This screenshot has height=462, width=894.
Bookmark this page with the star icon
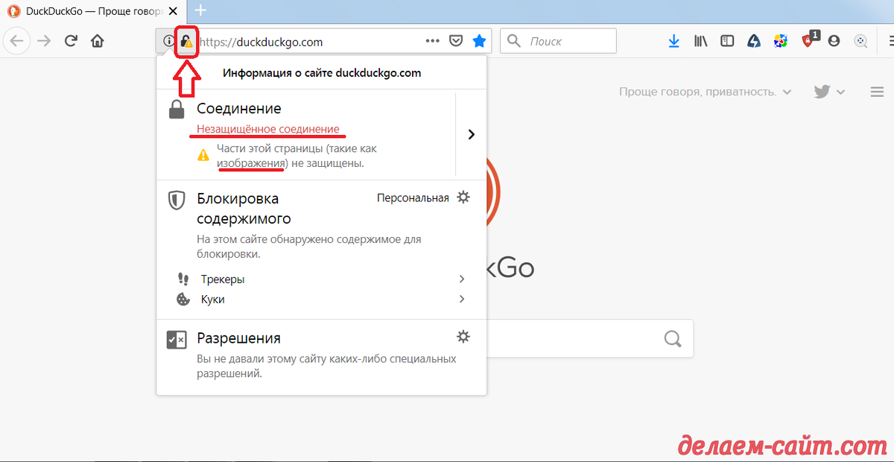479,40
